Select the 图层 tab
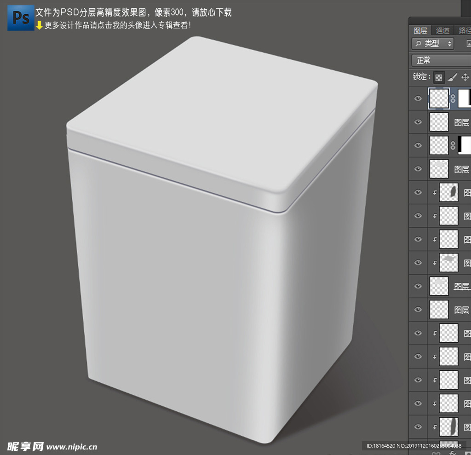471x455 pixels. 420,30
